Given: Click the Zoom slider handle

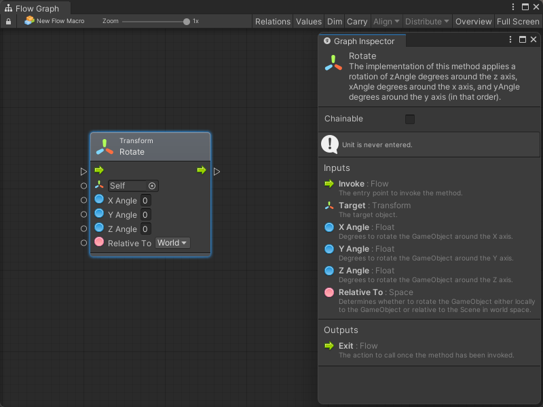Looking at the screenshot, I should 187,22.
